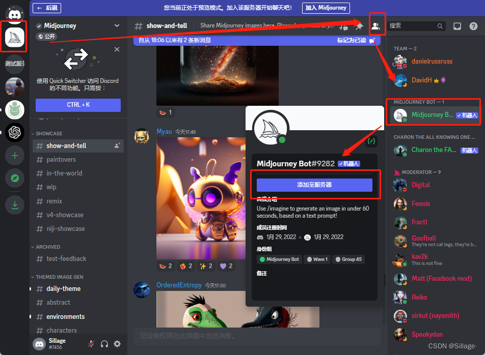The width and height of the screenshot is (485, 355).
Task: Click the watermelon reaction showing 1
Action: (166, 112)
